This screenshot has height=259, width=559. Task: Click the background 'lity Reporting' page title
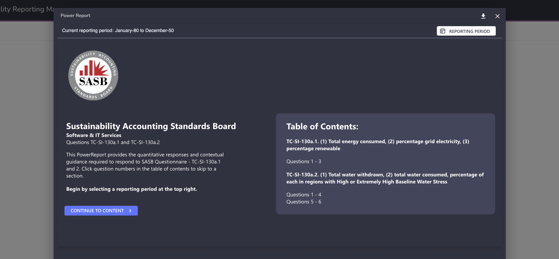(27, 9)
